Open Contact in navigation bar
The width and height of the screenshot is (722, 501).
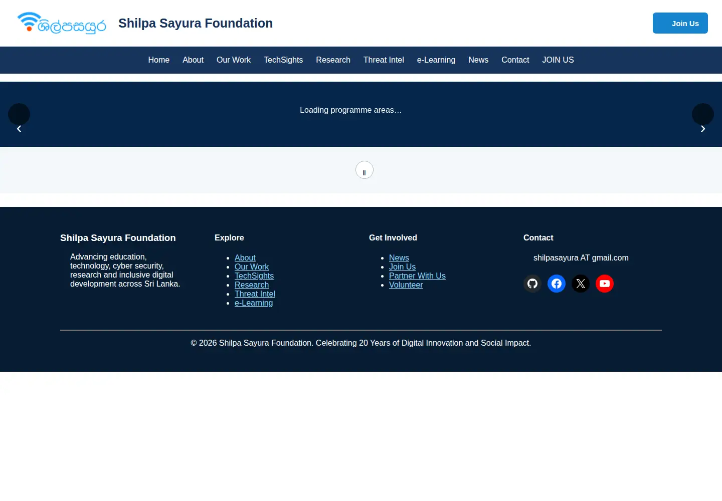515,60
